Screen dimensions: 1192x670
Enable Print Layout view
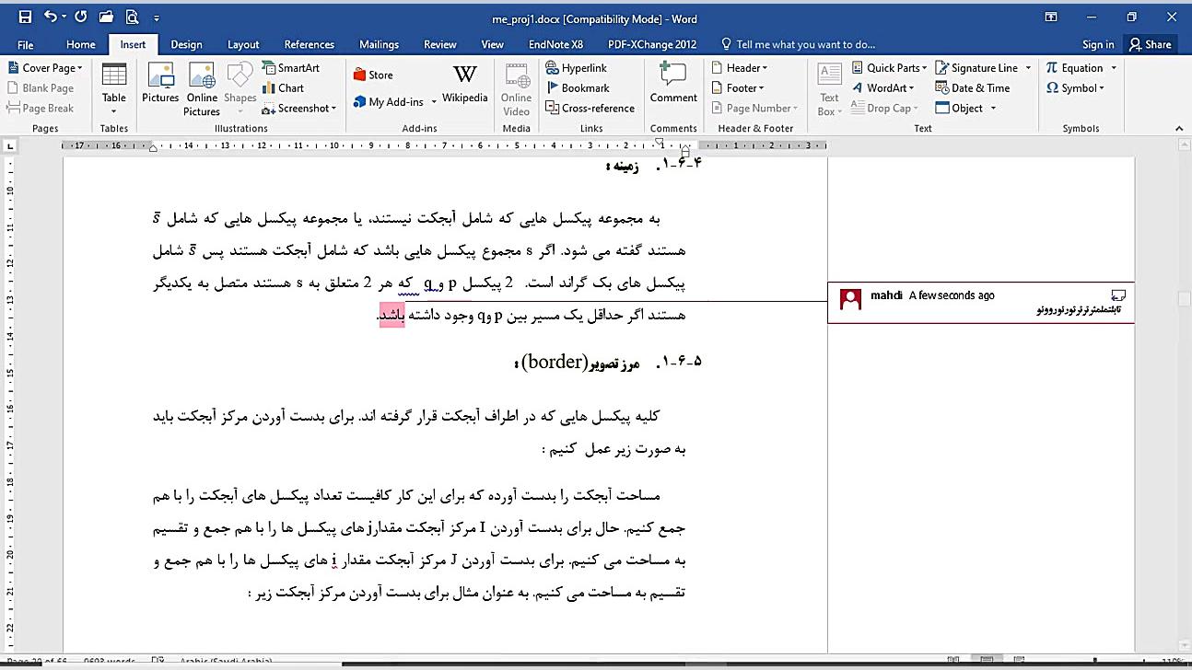(988, 657)
